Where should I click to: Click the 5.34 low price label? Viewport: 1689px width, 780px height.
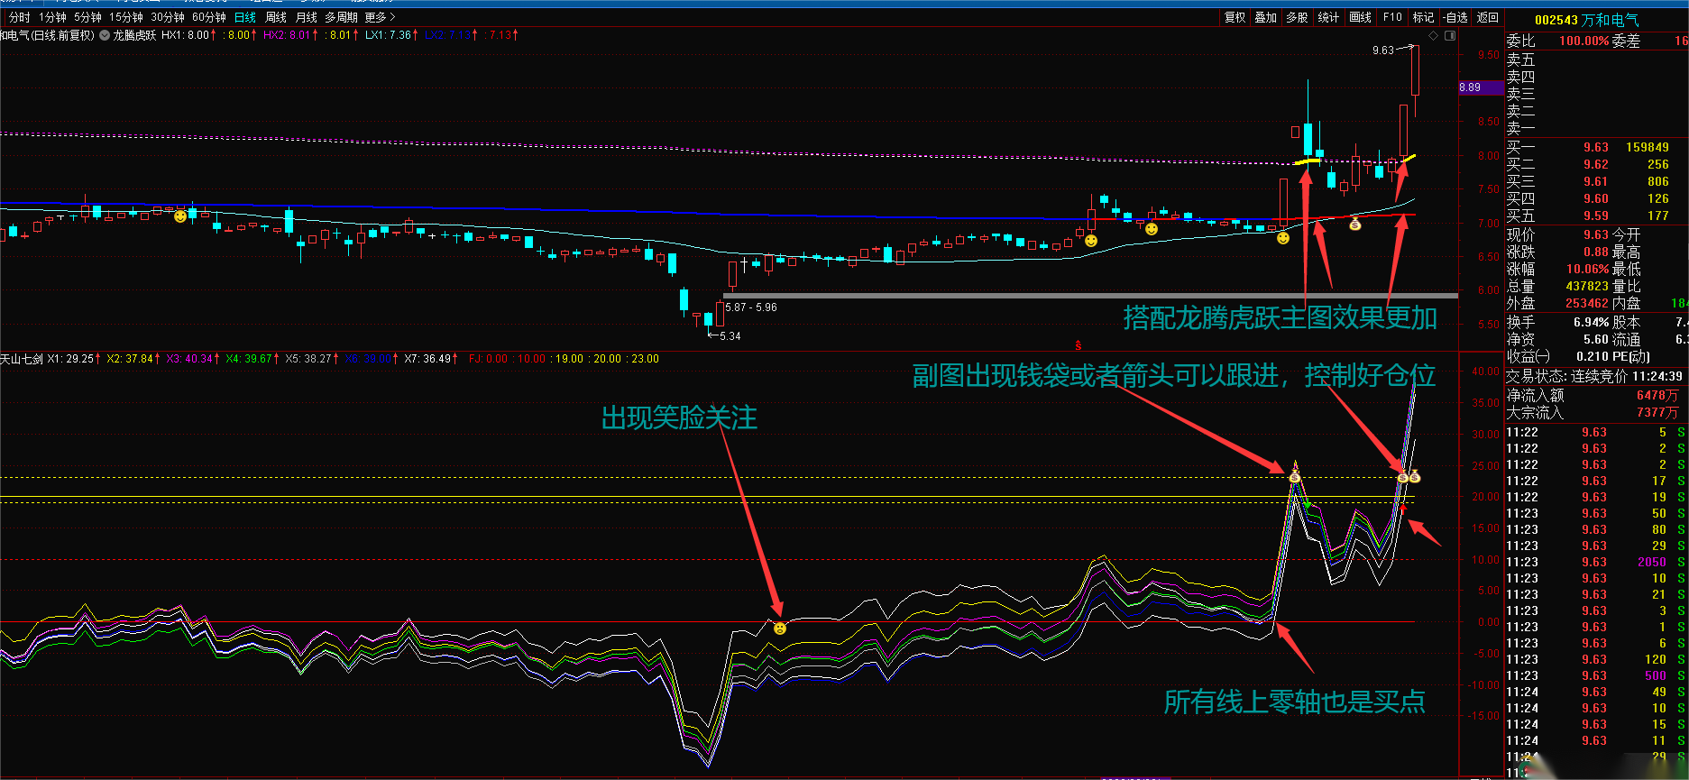(730, 336)
